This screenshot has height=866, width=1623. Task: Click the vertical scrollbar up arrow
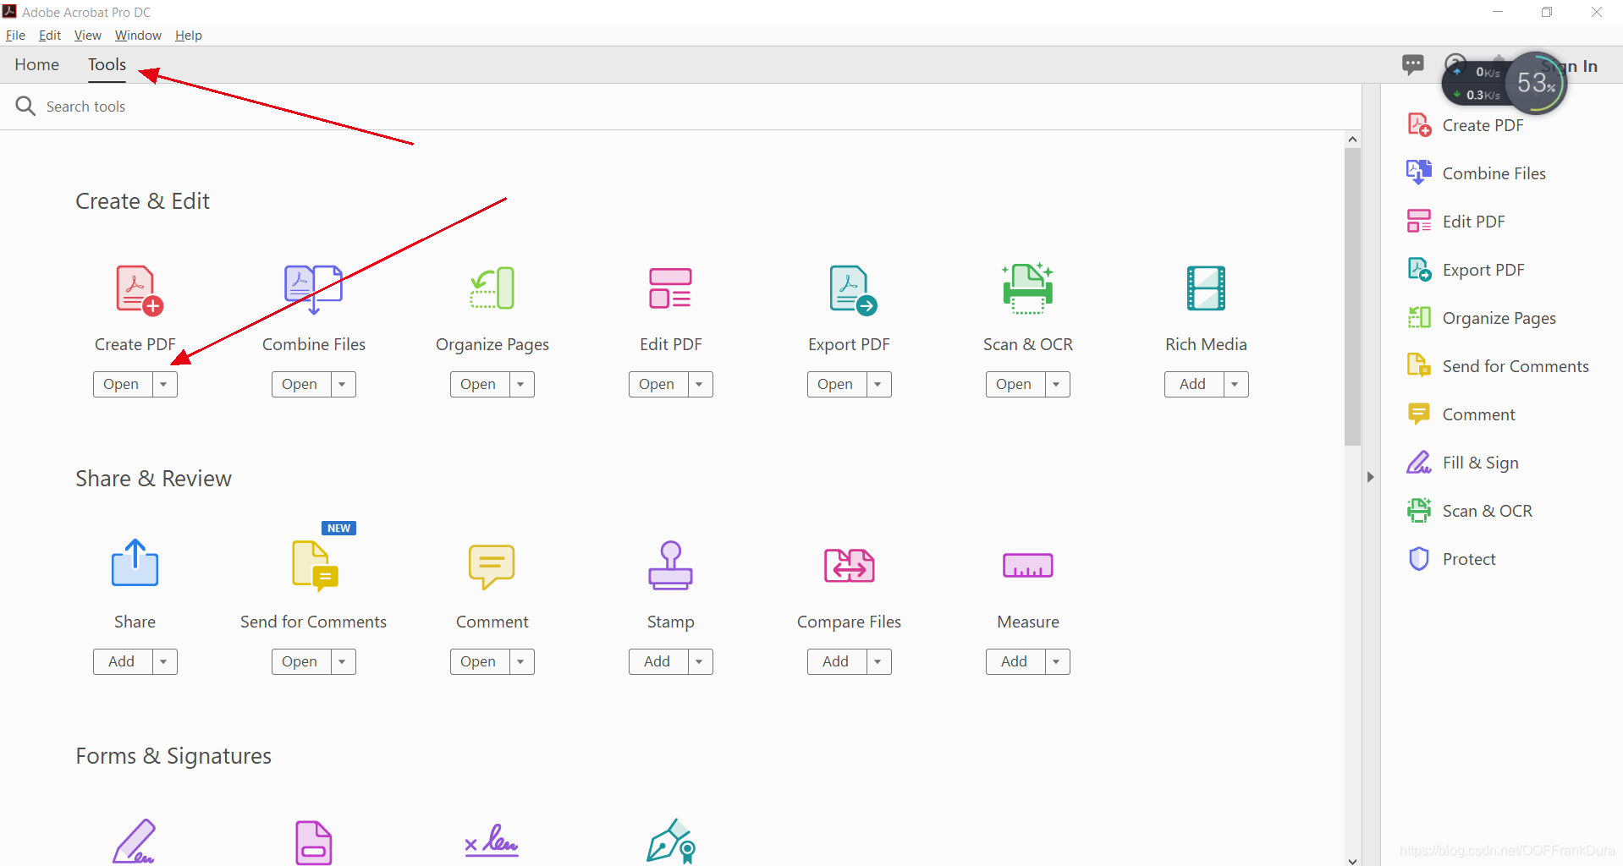click(1352, 140)
